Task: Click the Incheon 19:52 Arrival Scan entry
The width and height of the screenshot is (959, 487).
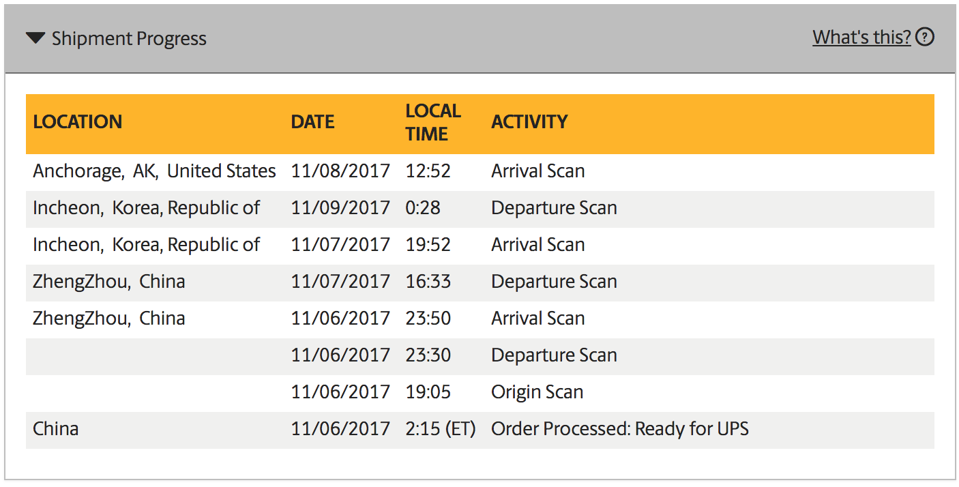Action: [480, 245]
